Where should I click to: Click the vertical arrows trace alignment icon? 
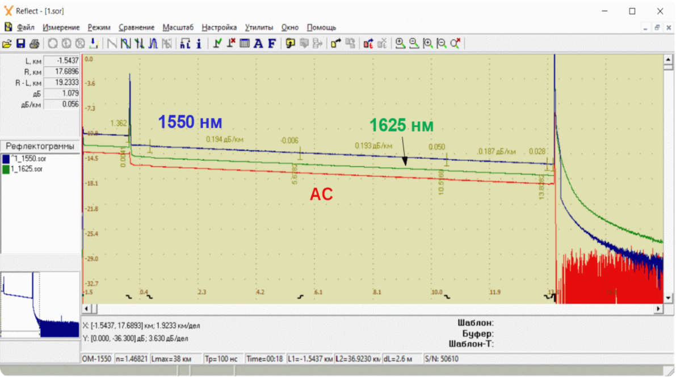click(x=139, y=44)
